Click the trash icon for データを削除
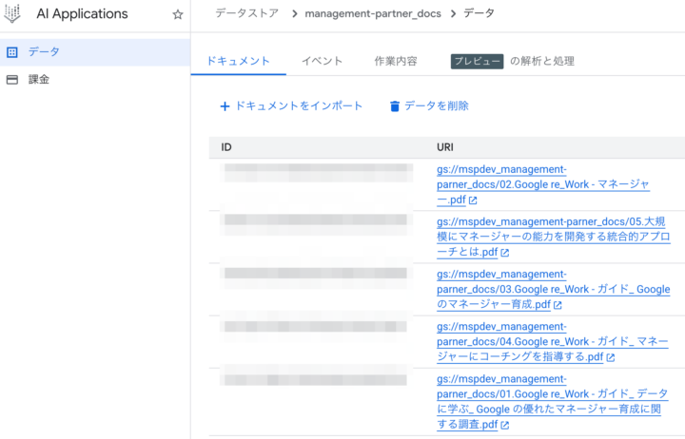 pyautogui.click(x=395, y=106)
